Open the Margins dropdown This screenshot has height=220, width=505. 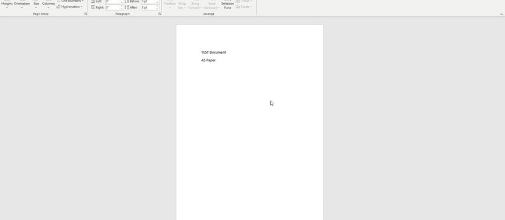pos(7,4)
